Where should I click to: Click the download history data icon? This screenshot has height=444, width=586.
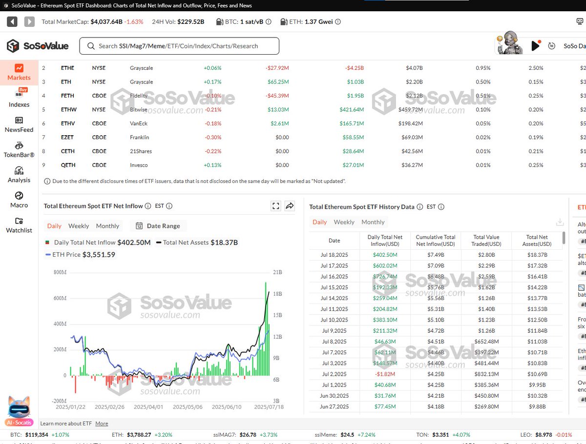[x=560, y=222]
